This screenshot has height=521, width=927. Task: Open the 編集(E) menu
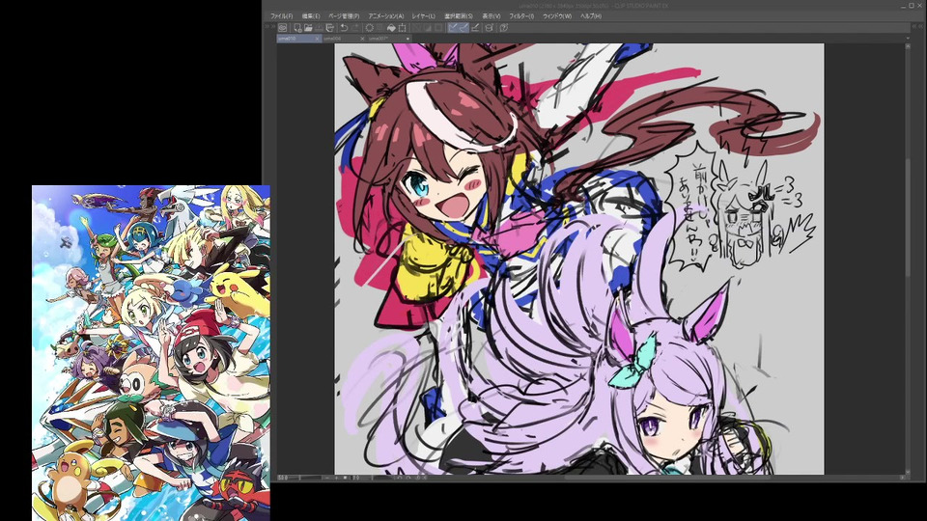coord(311,16)
